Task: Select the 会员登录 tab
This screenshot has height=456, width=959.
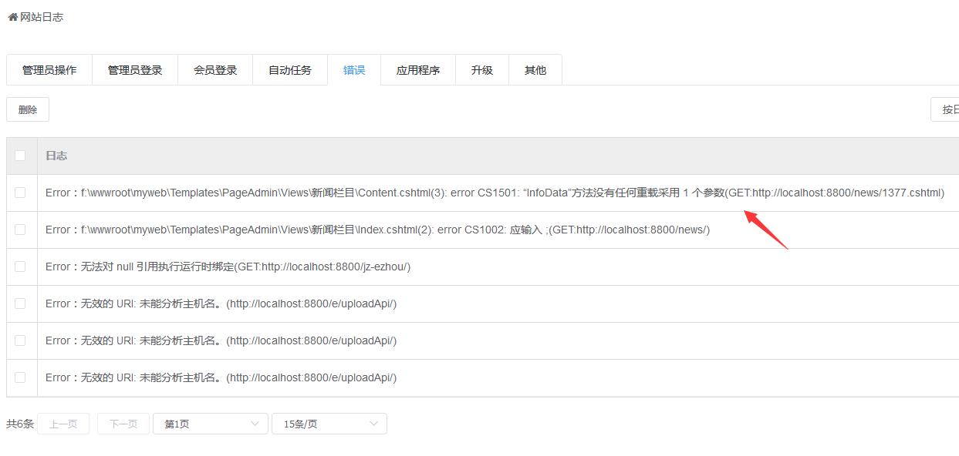Action: pyautogui.click(x=216, y=69)
